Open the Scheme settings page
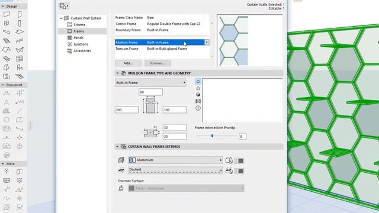The width and height of the screenshot is (379, 213). pyautogui.click(x=79, y=25)
